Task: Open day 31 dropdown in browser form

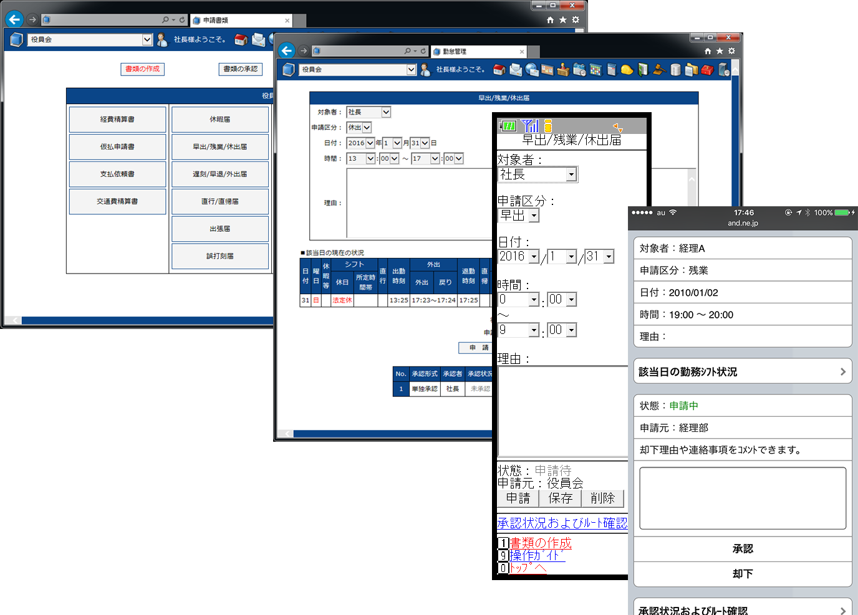Action: coord(420,143)
